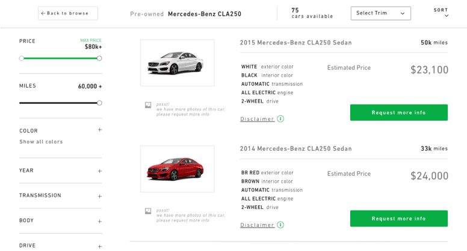Screen dimensions: 467x251
Task: Request more info for 2015 CLA250
Action: [398, 112]
